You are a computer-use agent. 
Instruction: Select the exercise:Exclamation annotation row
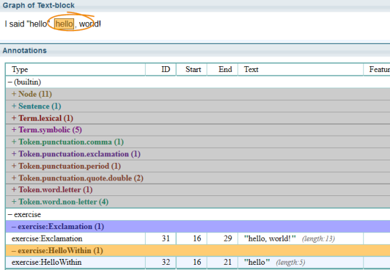click(x=47, y=239)
